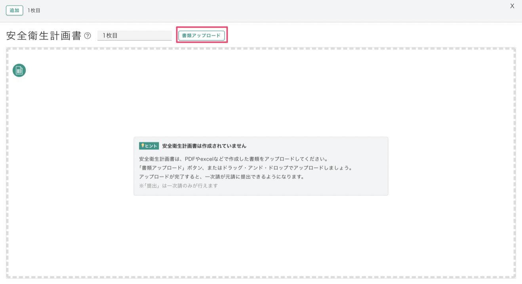Image resolution: width=522 pixels, height=284 pixels.
Task: Click hint line starting アップロードが完了すると
Action: [221, 177]
